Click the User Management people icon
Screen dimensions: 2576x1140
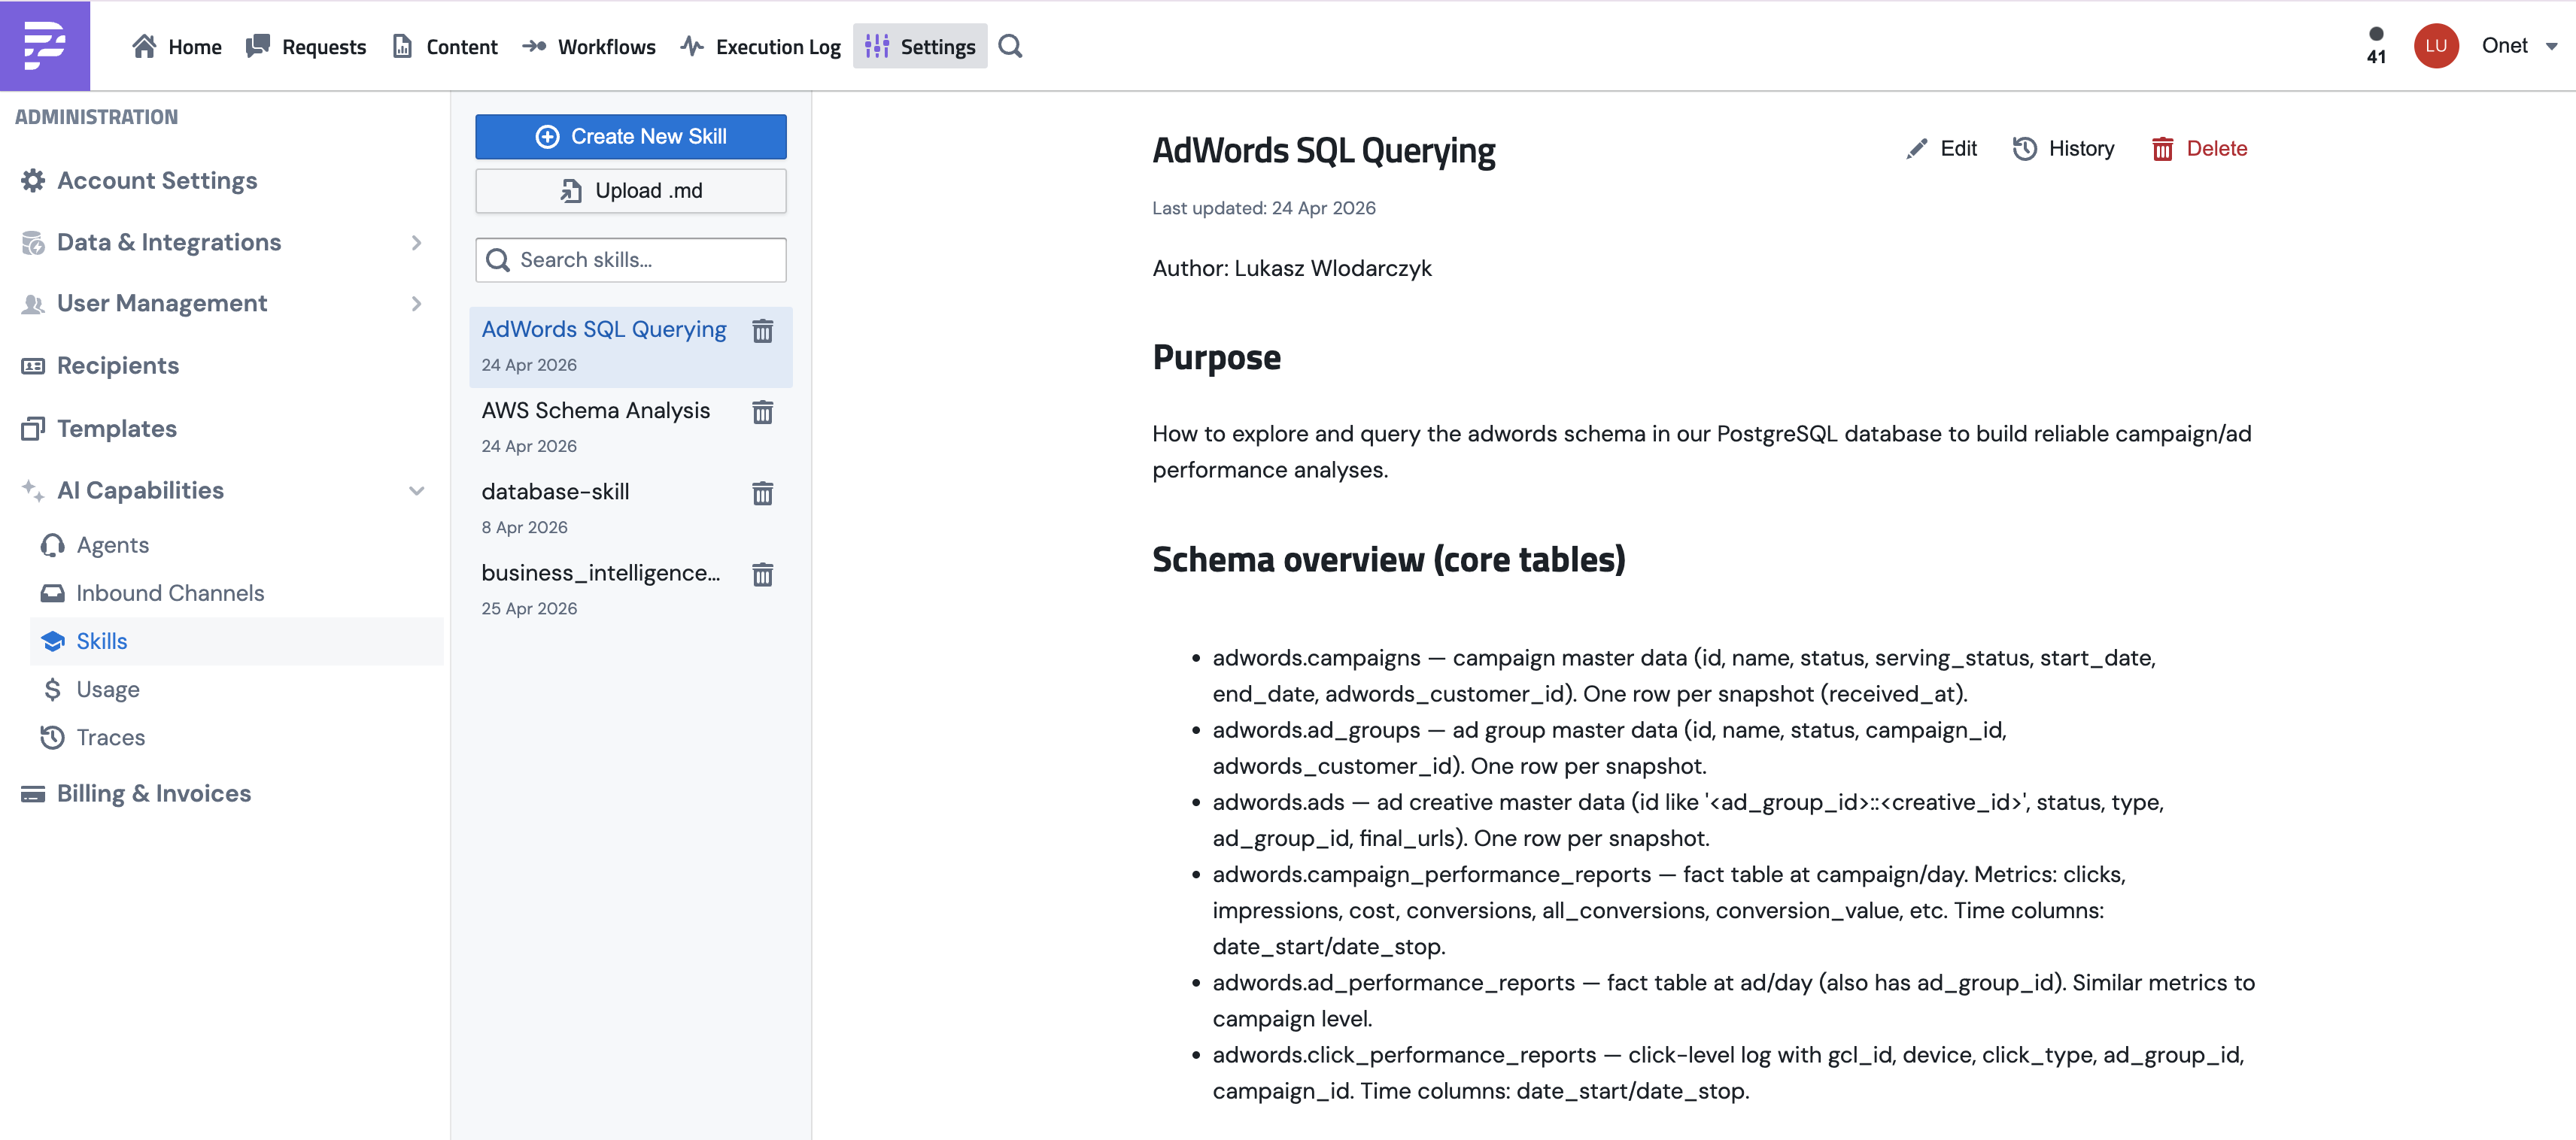[x=33, y=304]
